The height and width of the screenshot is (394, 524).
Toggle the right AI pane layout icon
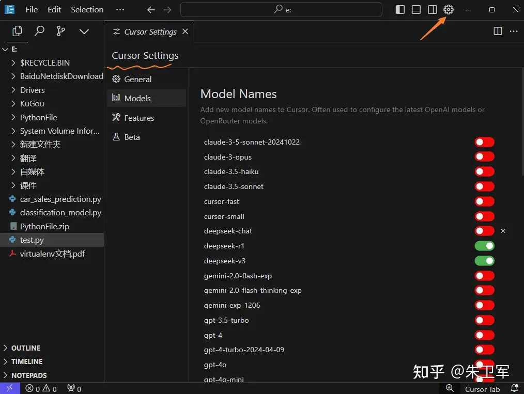point(432,10)
